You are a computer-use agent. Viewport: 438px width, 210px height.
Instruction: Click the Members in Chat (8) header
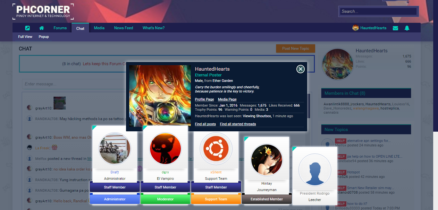[x=366, y=93]
